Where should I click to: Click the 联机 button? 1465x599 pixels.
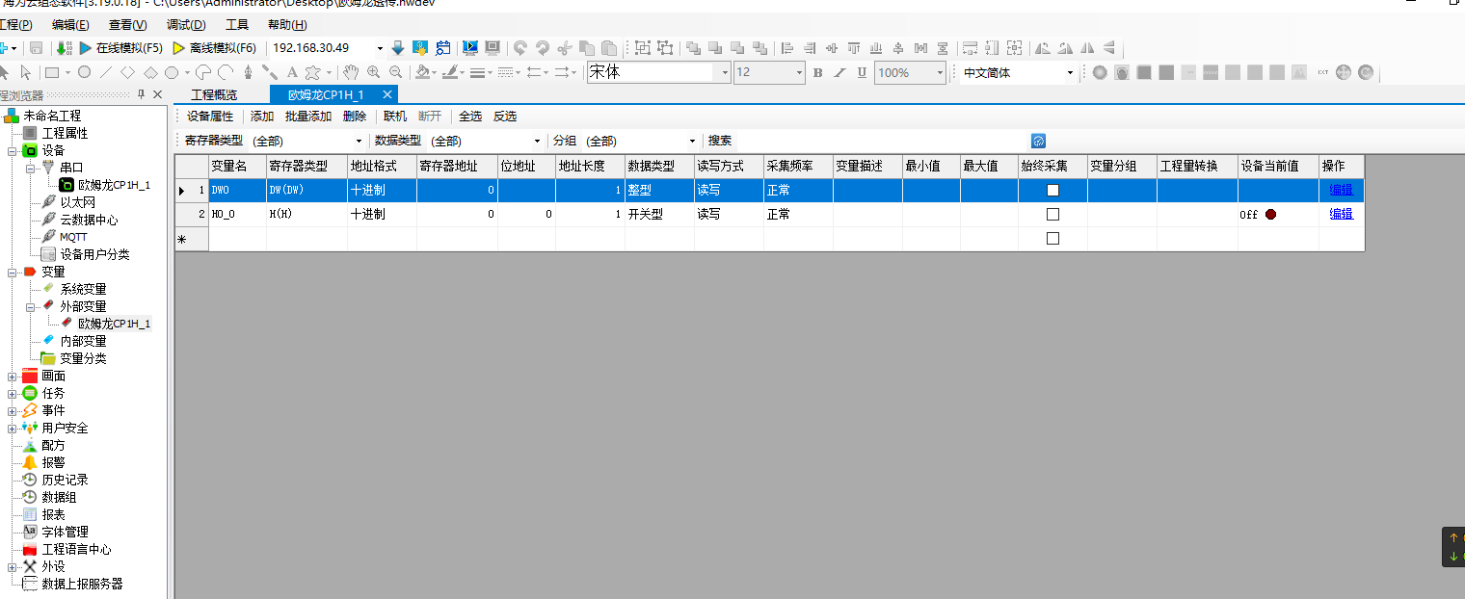point(395,117)
